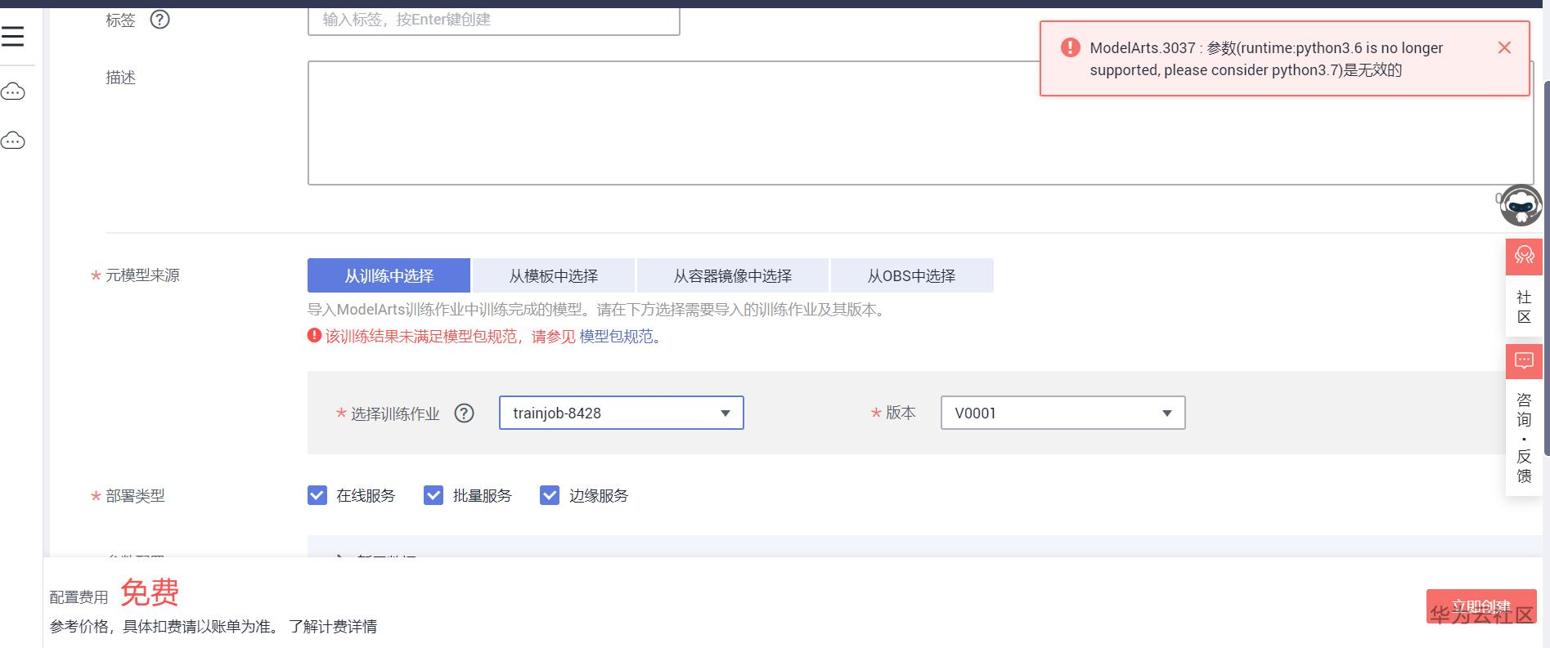Switch to the 从模板中选择 tab

pos(554,275)
